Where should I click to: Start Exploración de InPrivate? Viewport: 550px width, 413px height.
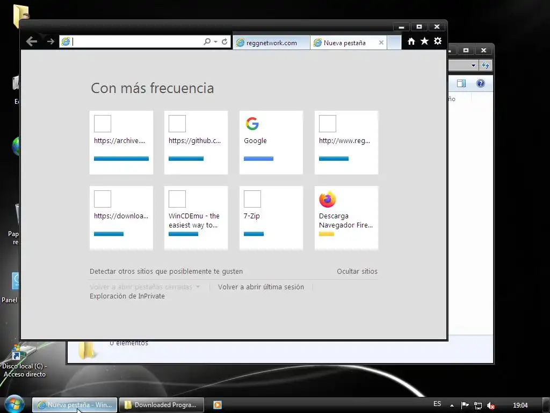pyautogui.click(x=127, y=296)
